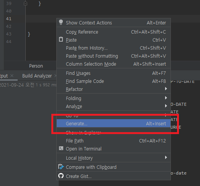200x186 pixels.
Task: Click the build timestamp 2021-09-24 entry
Action: [x=28, y=85]
